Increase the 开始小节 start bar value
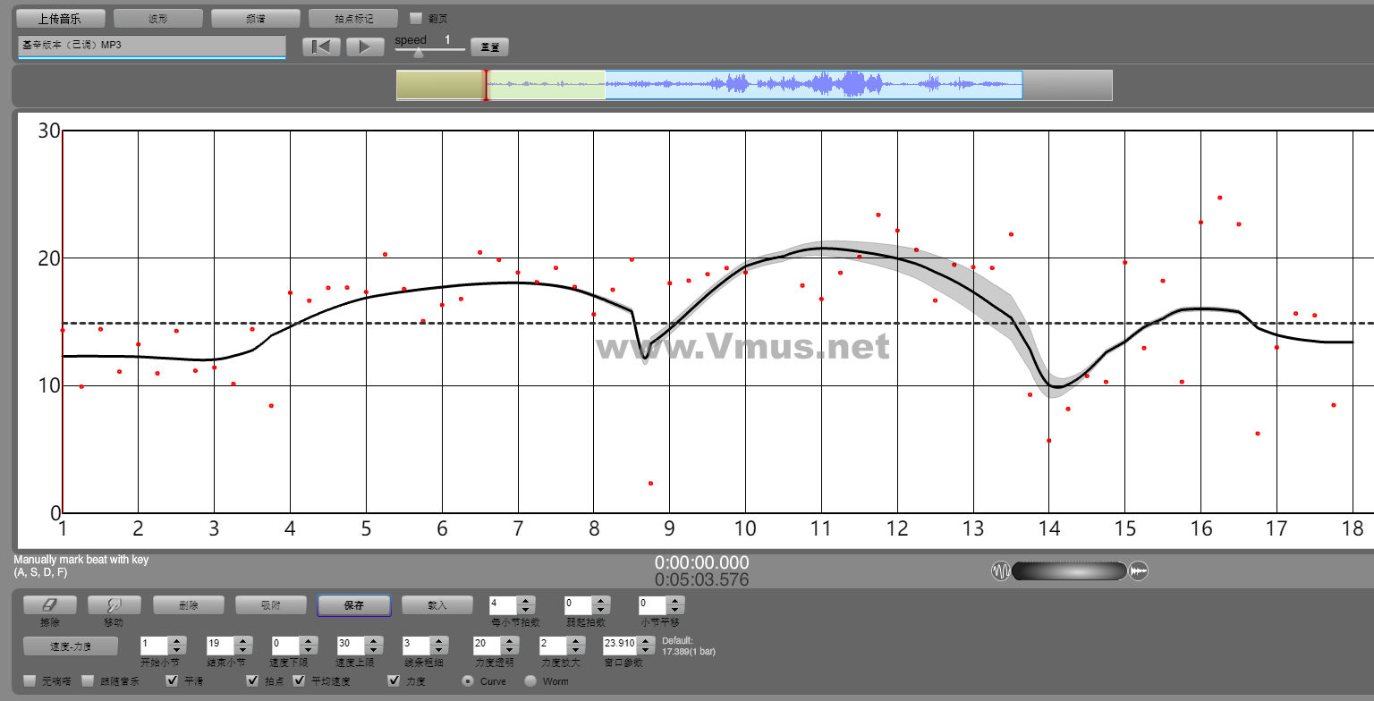This screenshot has height=701, width=1374. coord(176,640)
